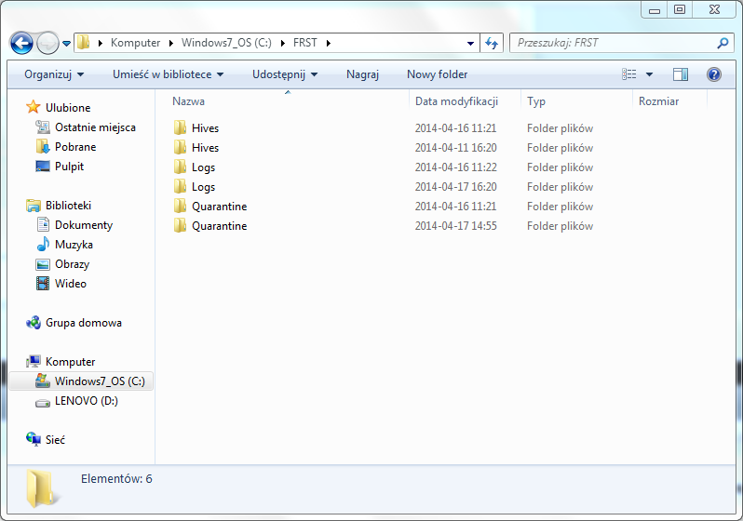The width and height of the screenshot is (743, 521).
Task: Click Grupa domowa in sidebar
Action: pyautogui.click(x=84, y=323)
